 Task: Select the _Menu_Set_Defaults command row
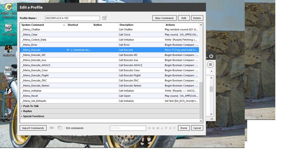109,101
